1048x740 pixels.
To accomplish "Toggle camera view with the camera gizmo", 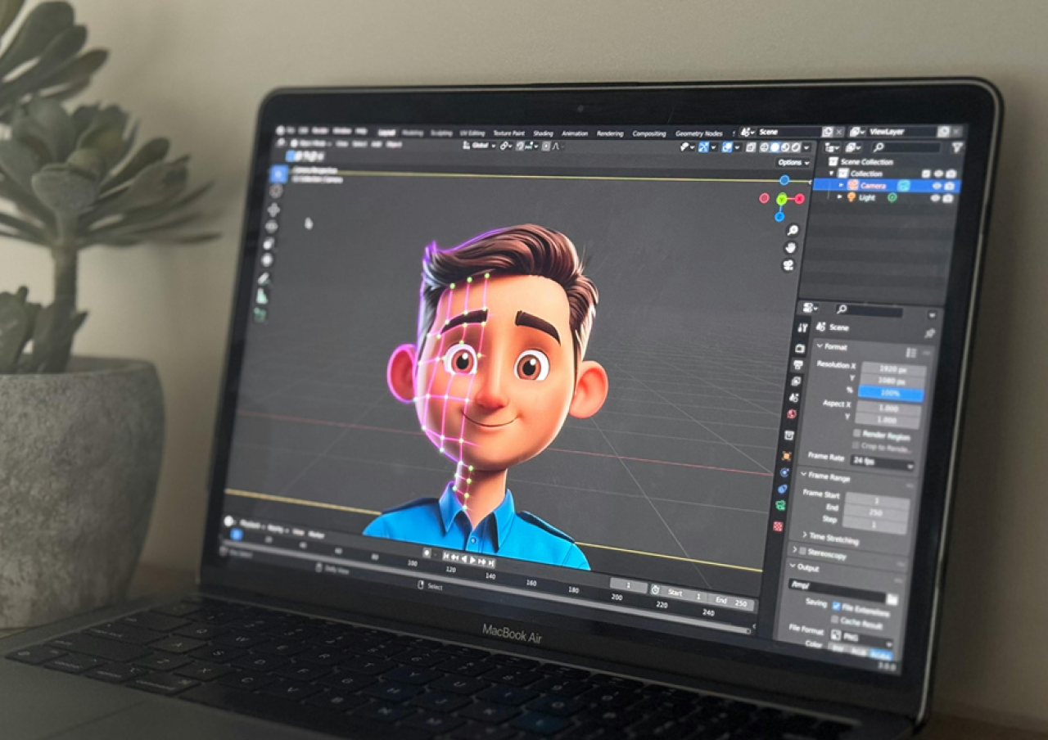I will point(788,265).
